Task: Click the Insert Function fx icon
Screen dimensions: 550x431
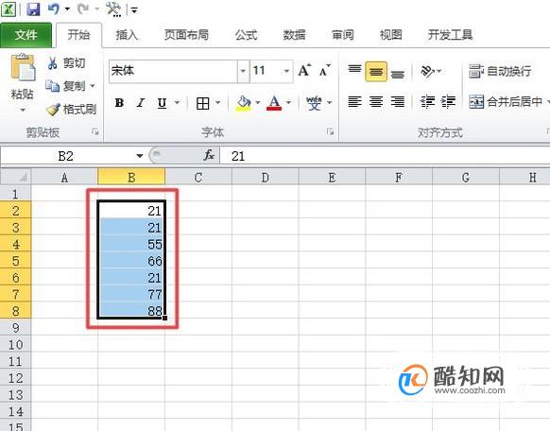Action: tap(209, 155)
